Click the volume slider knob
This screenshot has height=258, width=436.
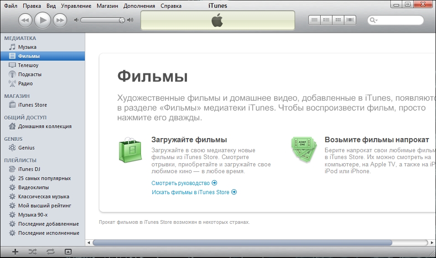122,20
